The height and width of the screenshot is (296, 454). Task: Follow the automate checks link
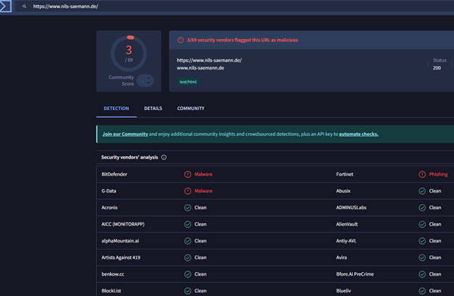pos(358,134)
